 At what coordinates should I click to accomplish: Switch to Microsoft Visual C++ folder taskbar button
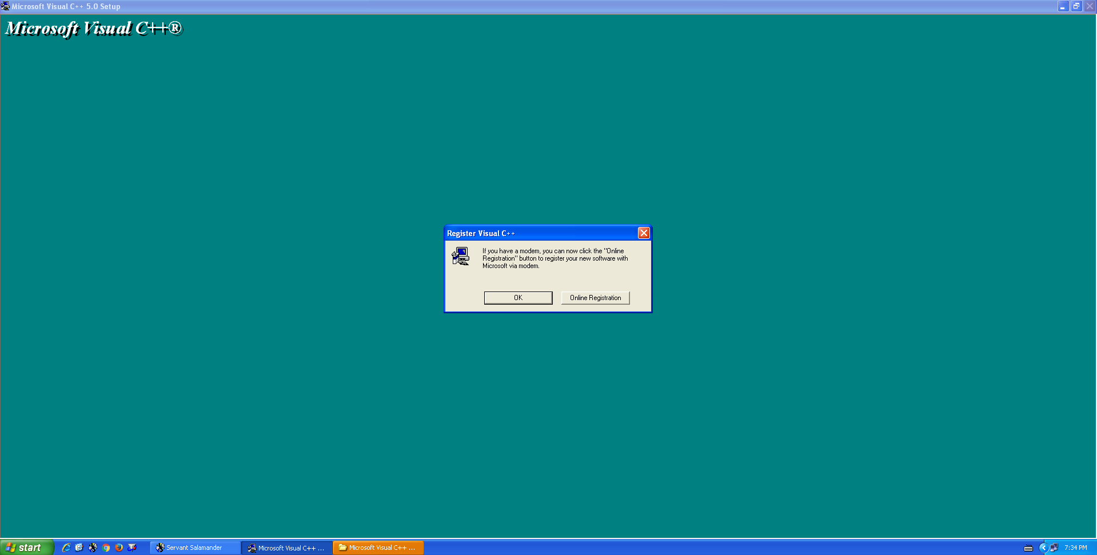pyautogui.click(x=377, y=548)
